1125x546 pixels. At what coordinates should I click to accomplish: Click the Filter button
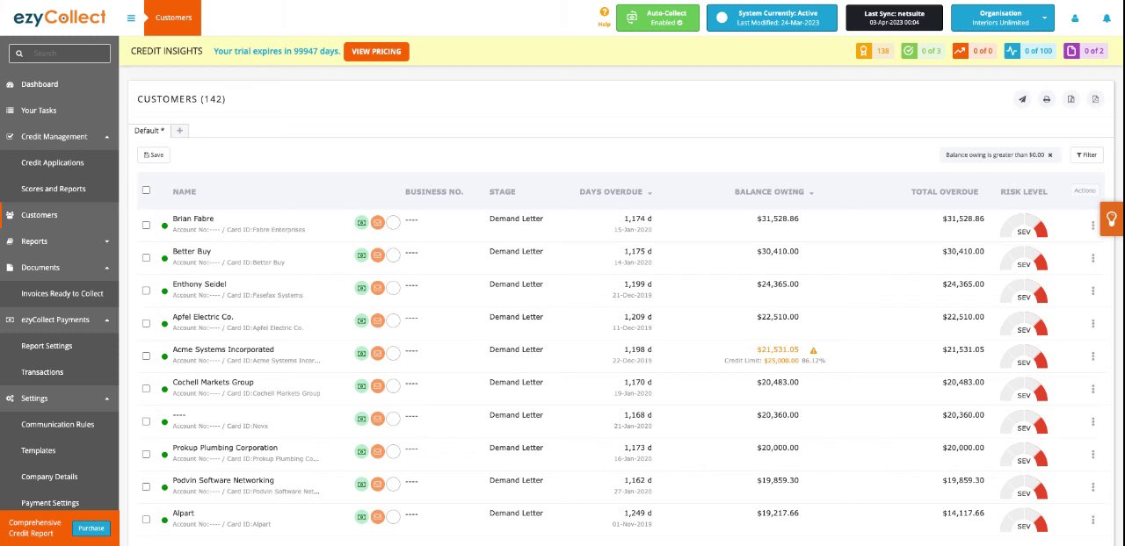click(1087, 155)
